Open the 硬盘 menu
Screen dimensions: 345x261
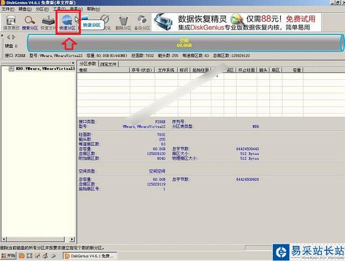(x=25, y=9)
